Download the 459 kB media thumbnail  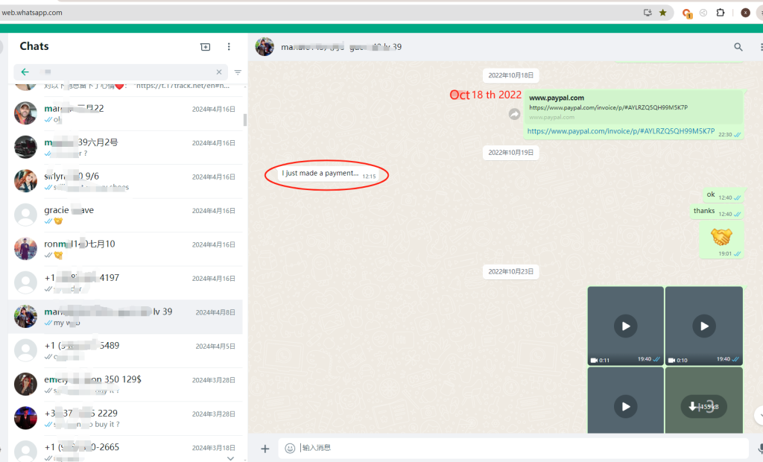[703, 406]
